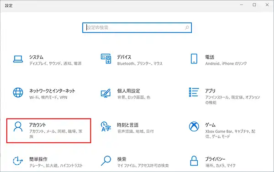Select the アカウント title
Image resolution: width=274 pixels, height=172 pixels.
point(37,125)
